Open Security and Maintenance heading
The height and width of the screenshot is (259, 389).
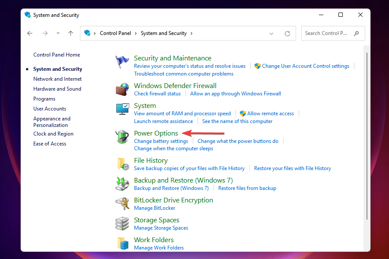click(x=172, y=58)
